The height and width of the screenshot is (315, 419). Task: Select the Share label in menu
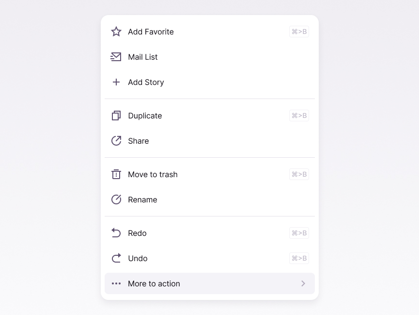point(139,141)
